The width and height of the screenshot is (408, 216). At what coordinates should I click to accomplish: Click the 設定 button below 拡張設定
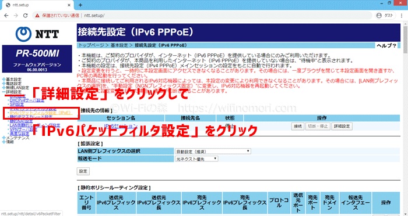[83, 171]
